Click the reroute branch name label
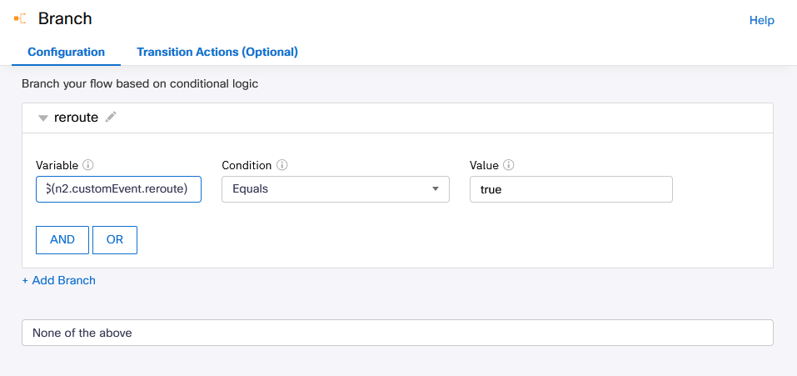Viewport: 797px width, 376px height. click(76, 118)
